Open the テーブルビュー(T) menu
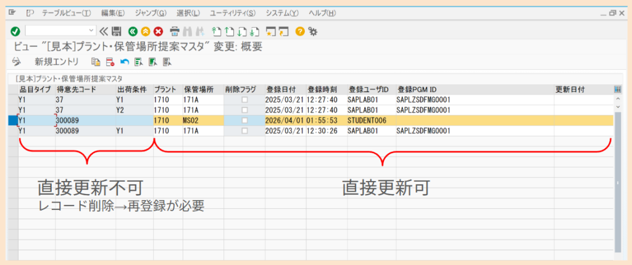 tap(66, 13)
